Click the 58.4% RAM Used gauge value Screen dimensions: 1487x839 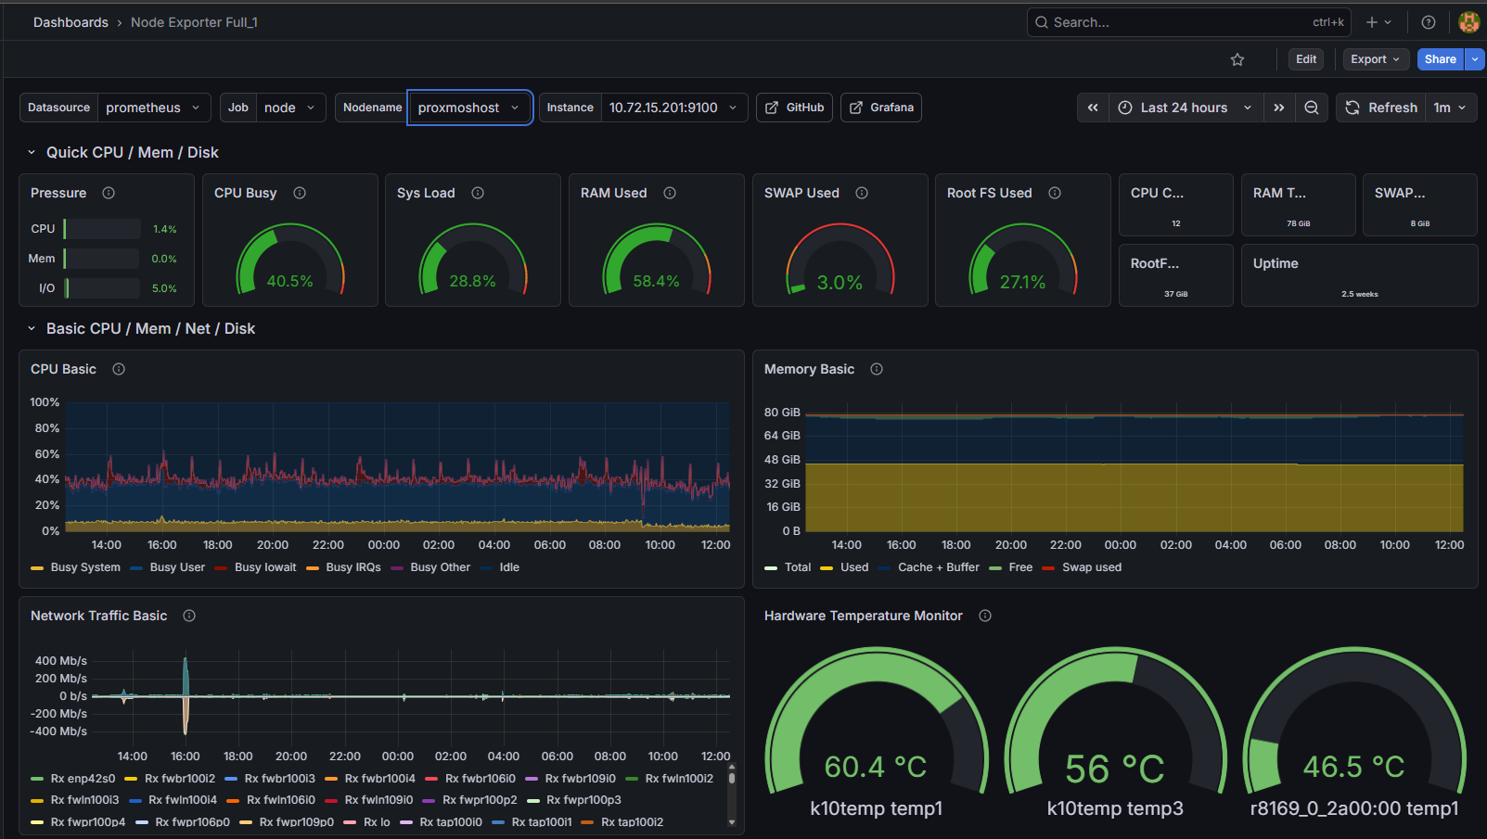(656, 281)
